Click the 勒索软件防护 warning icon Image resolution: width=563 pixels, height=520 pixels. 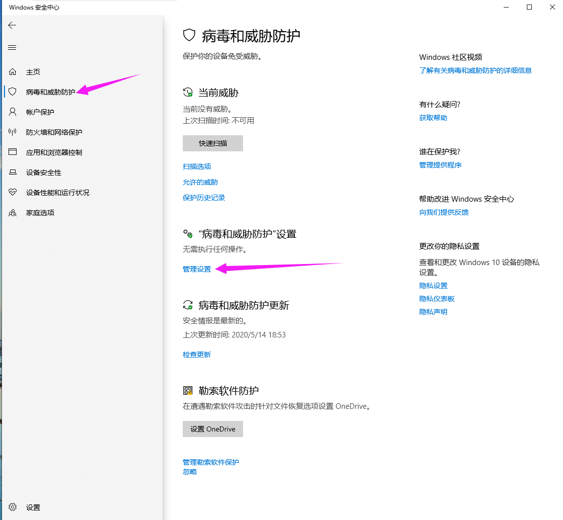pyautogui.click(x=188, y=391)
